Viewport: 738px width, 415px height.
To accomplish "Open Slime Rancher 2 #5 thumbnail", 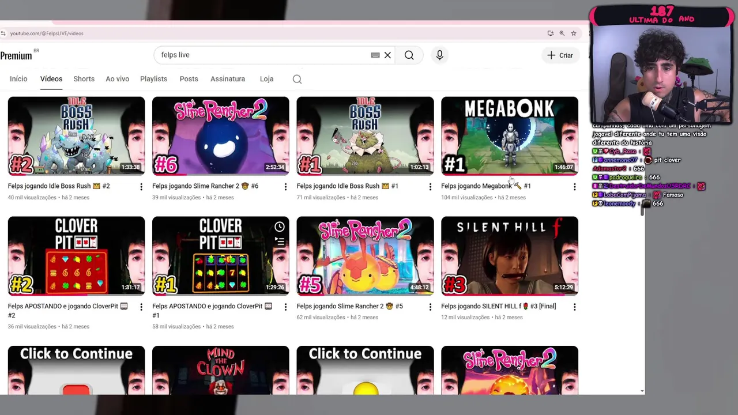I will (x=365, y=256).
